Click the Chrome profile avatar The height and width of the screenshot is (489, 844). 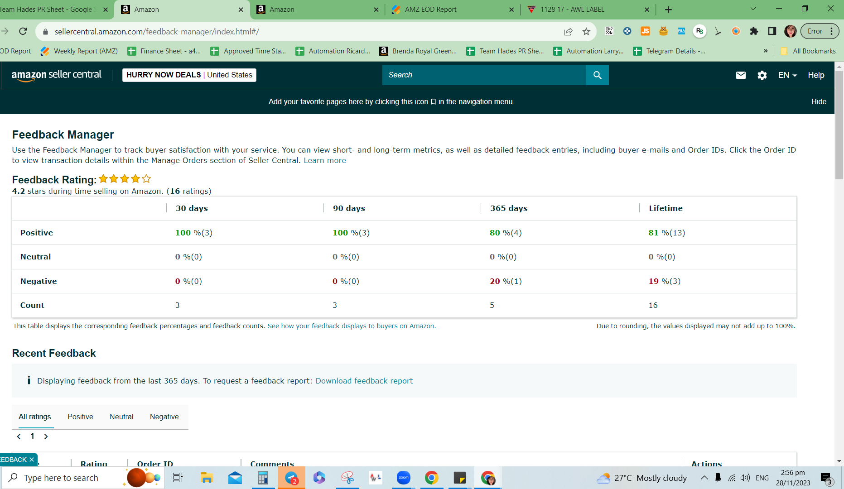tap(791, 31)
